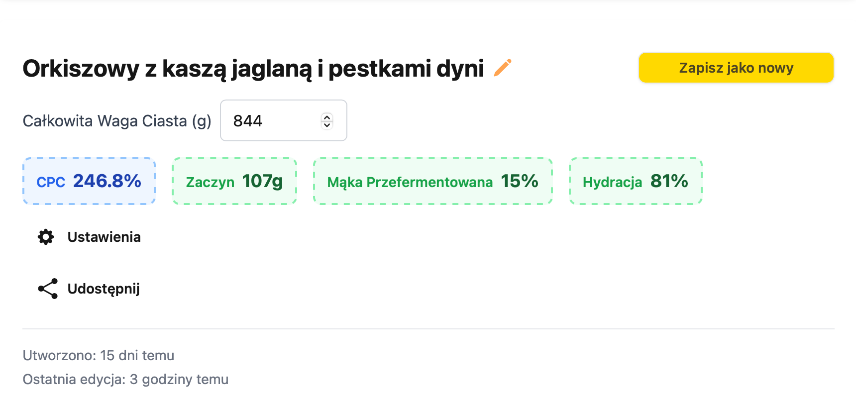Select the Zaczyn 107g badge
This screenshot has width=856, height=406.
point(234,181)
